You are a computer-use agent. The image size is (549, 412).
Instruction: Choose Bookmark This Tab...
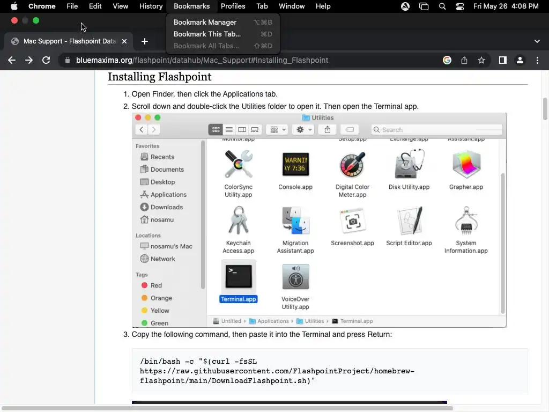tap(222, 34)
